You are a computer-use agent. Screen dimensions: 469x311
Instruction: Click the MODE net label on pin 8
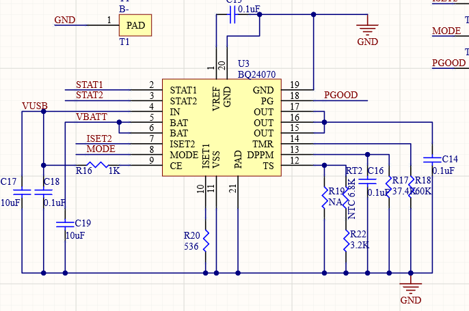pos(100,149)
